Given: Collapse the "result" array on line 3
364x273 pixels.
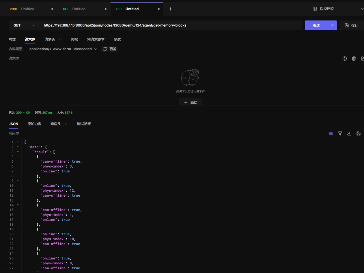Looking at the screenshot, I should (18, 152).
